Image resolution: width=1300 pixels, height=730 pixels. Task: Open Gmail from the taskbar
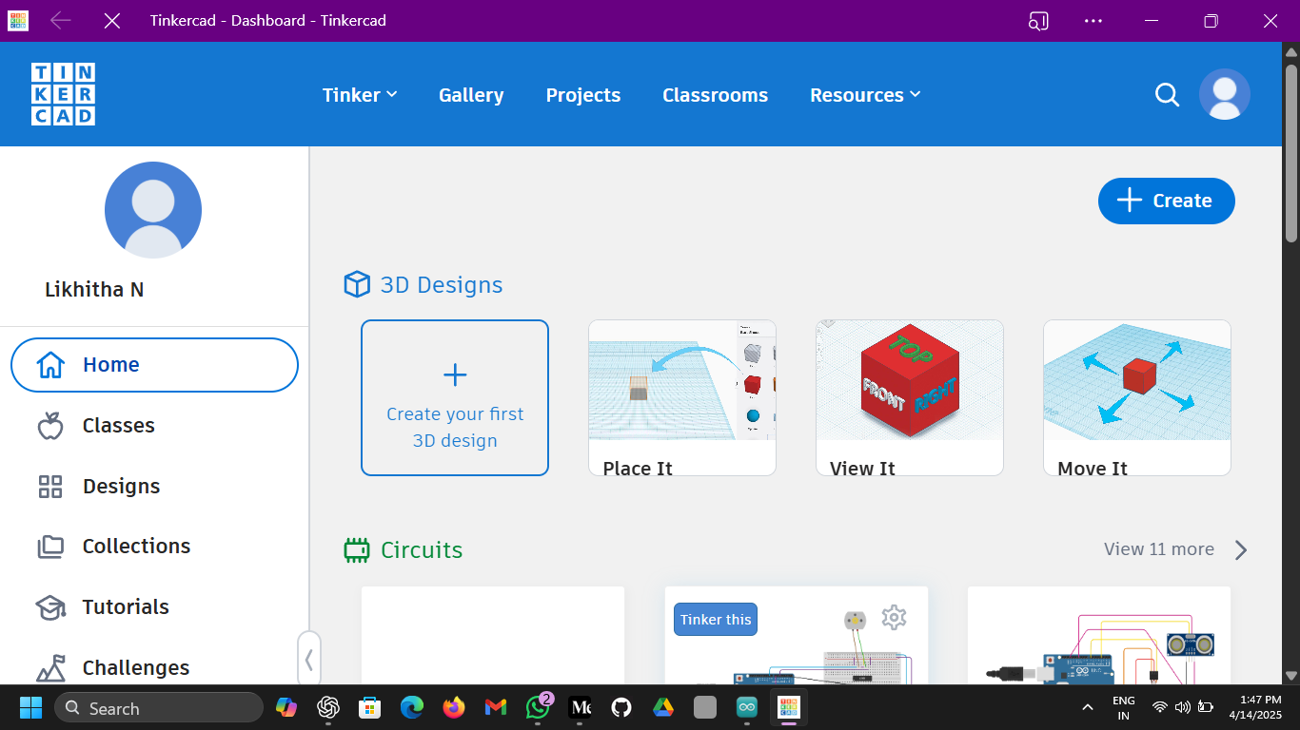pyautogui.click(x=496, y=708)
